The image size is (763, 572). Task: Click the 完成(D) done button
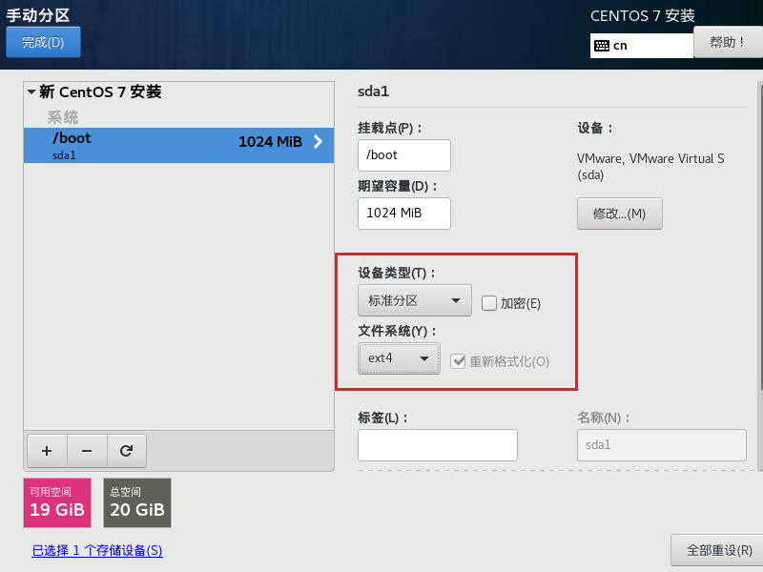[x=43, y=42]
